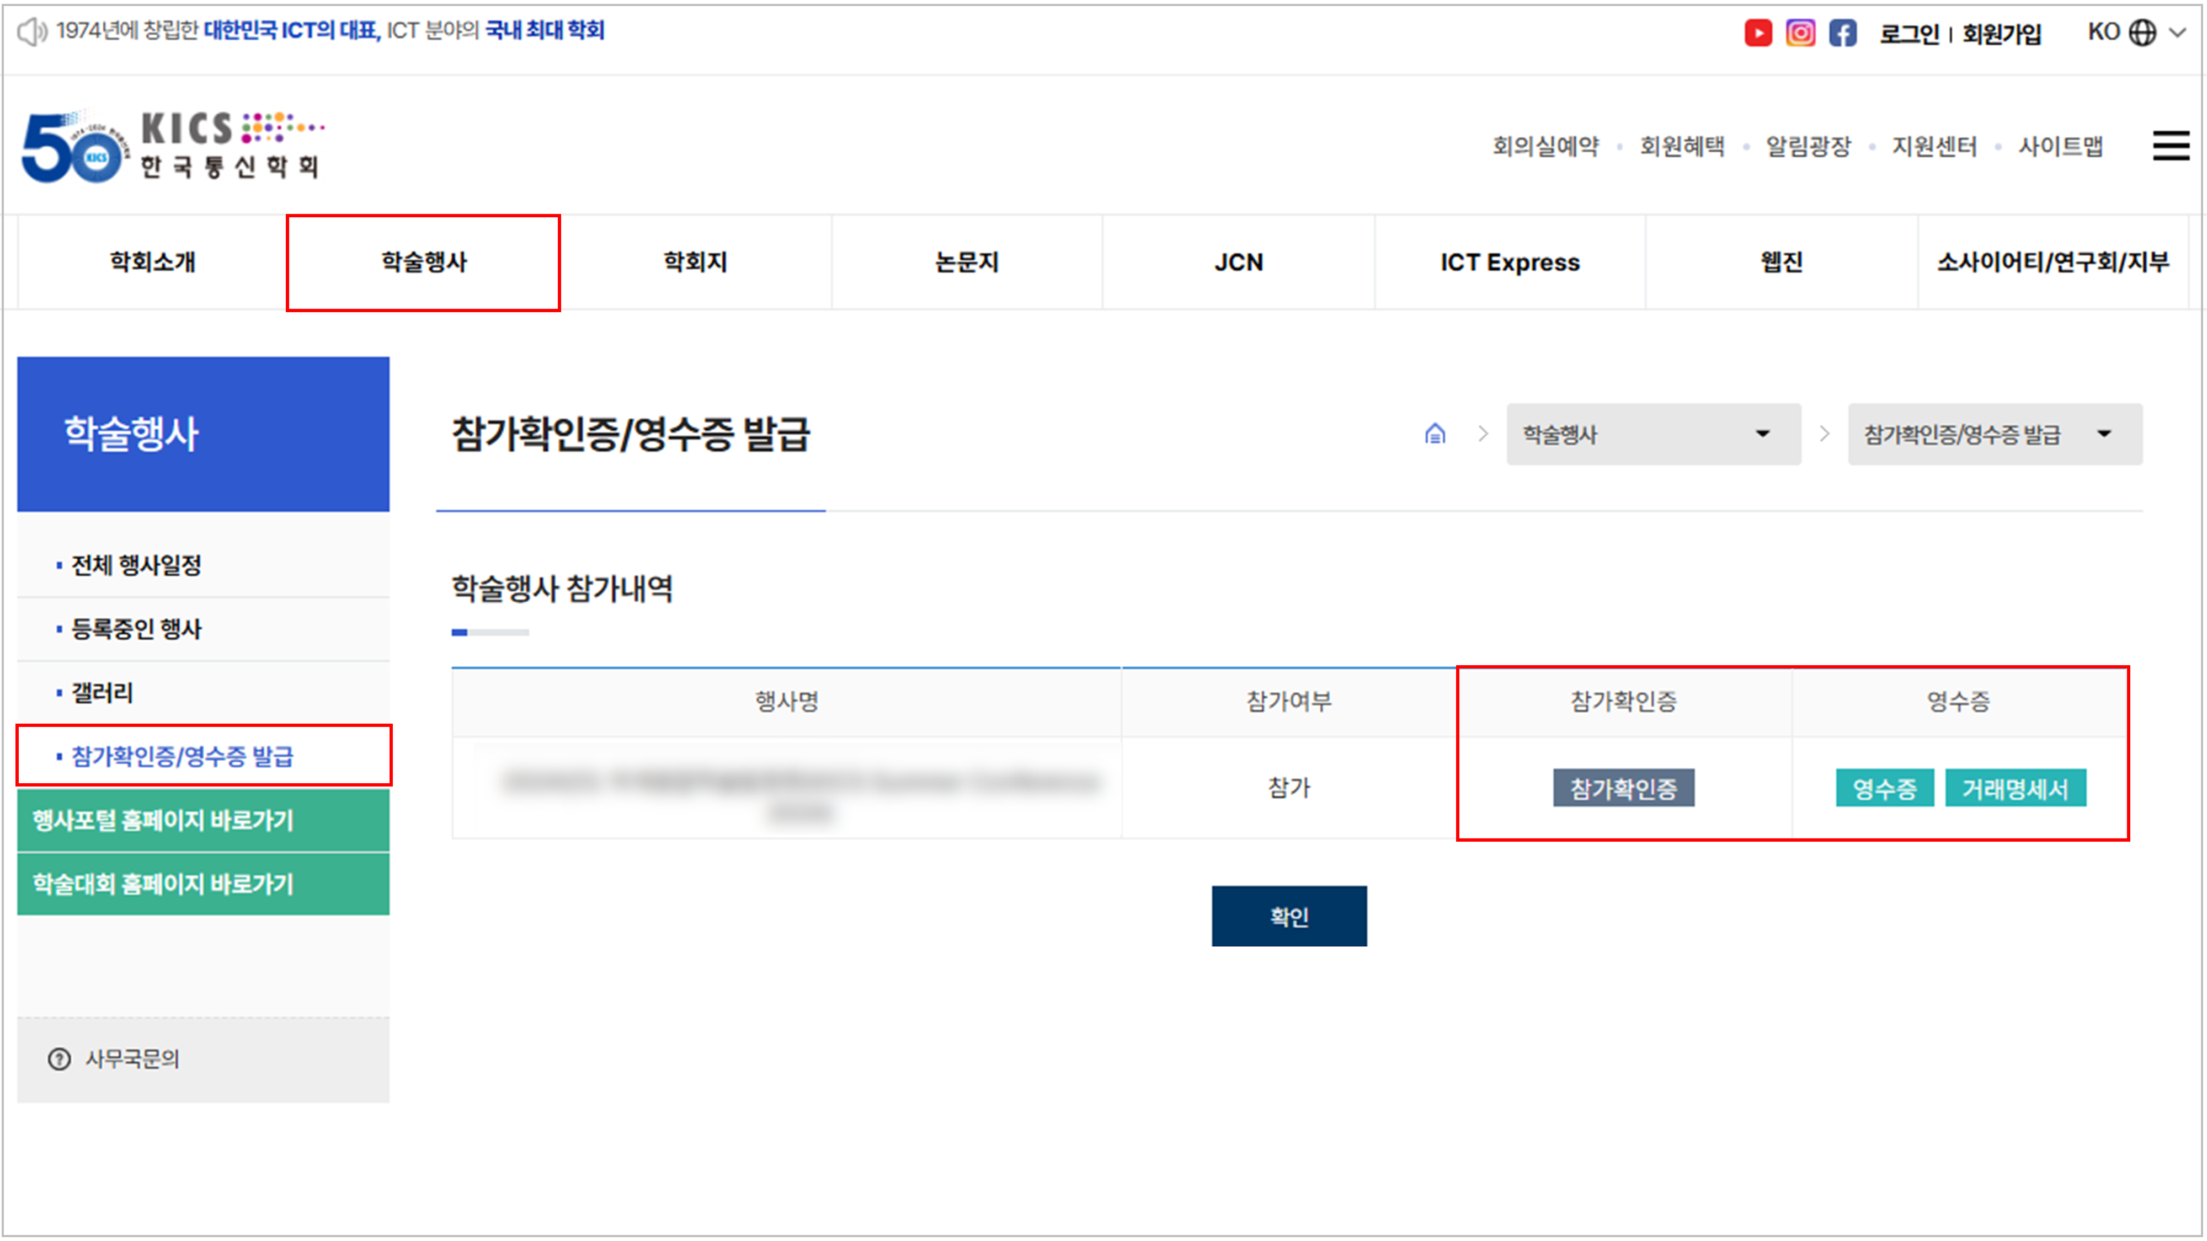This screenshot has width=2207, height=1241.
Task: Select the 학술행사 main menu tab
Action: pos(423,262)
